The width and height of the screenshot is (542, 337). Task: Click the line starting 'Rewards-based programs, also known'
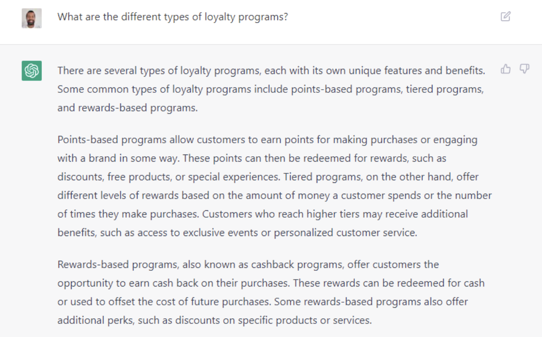pos(248,264)
